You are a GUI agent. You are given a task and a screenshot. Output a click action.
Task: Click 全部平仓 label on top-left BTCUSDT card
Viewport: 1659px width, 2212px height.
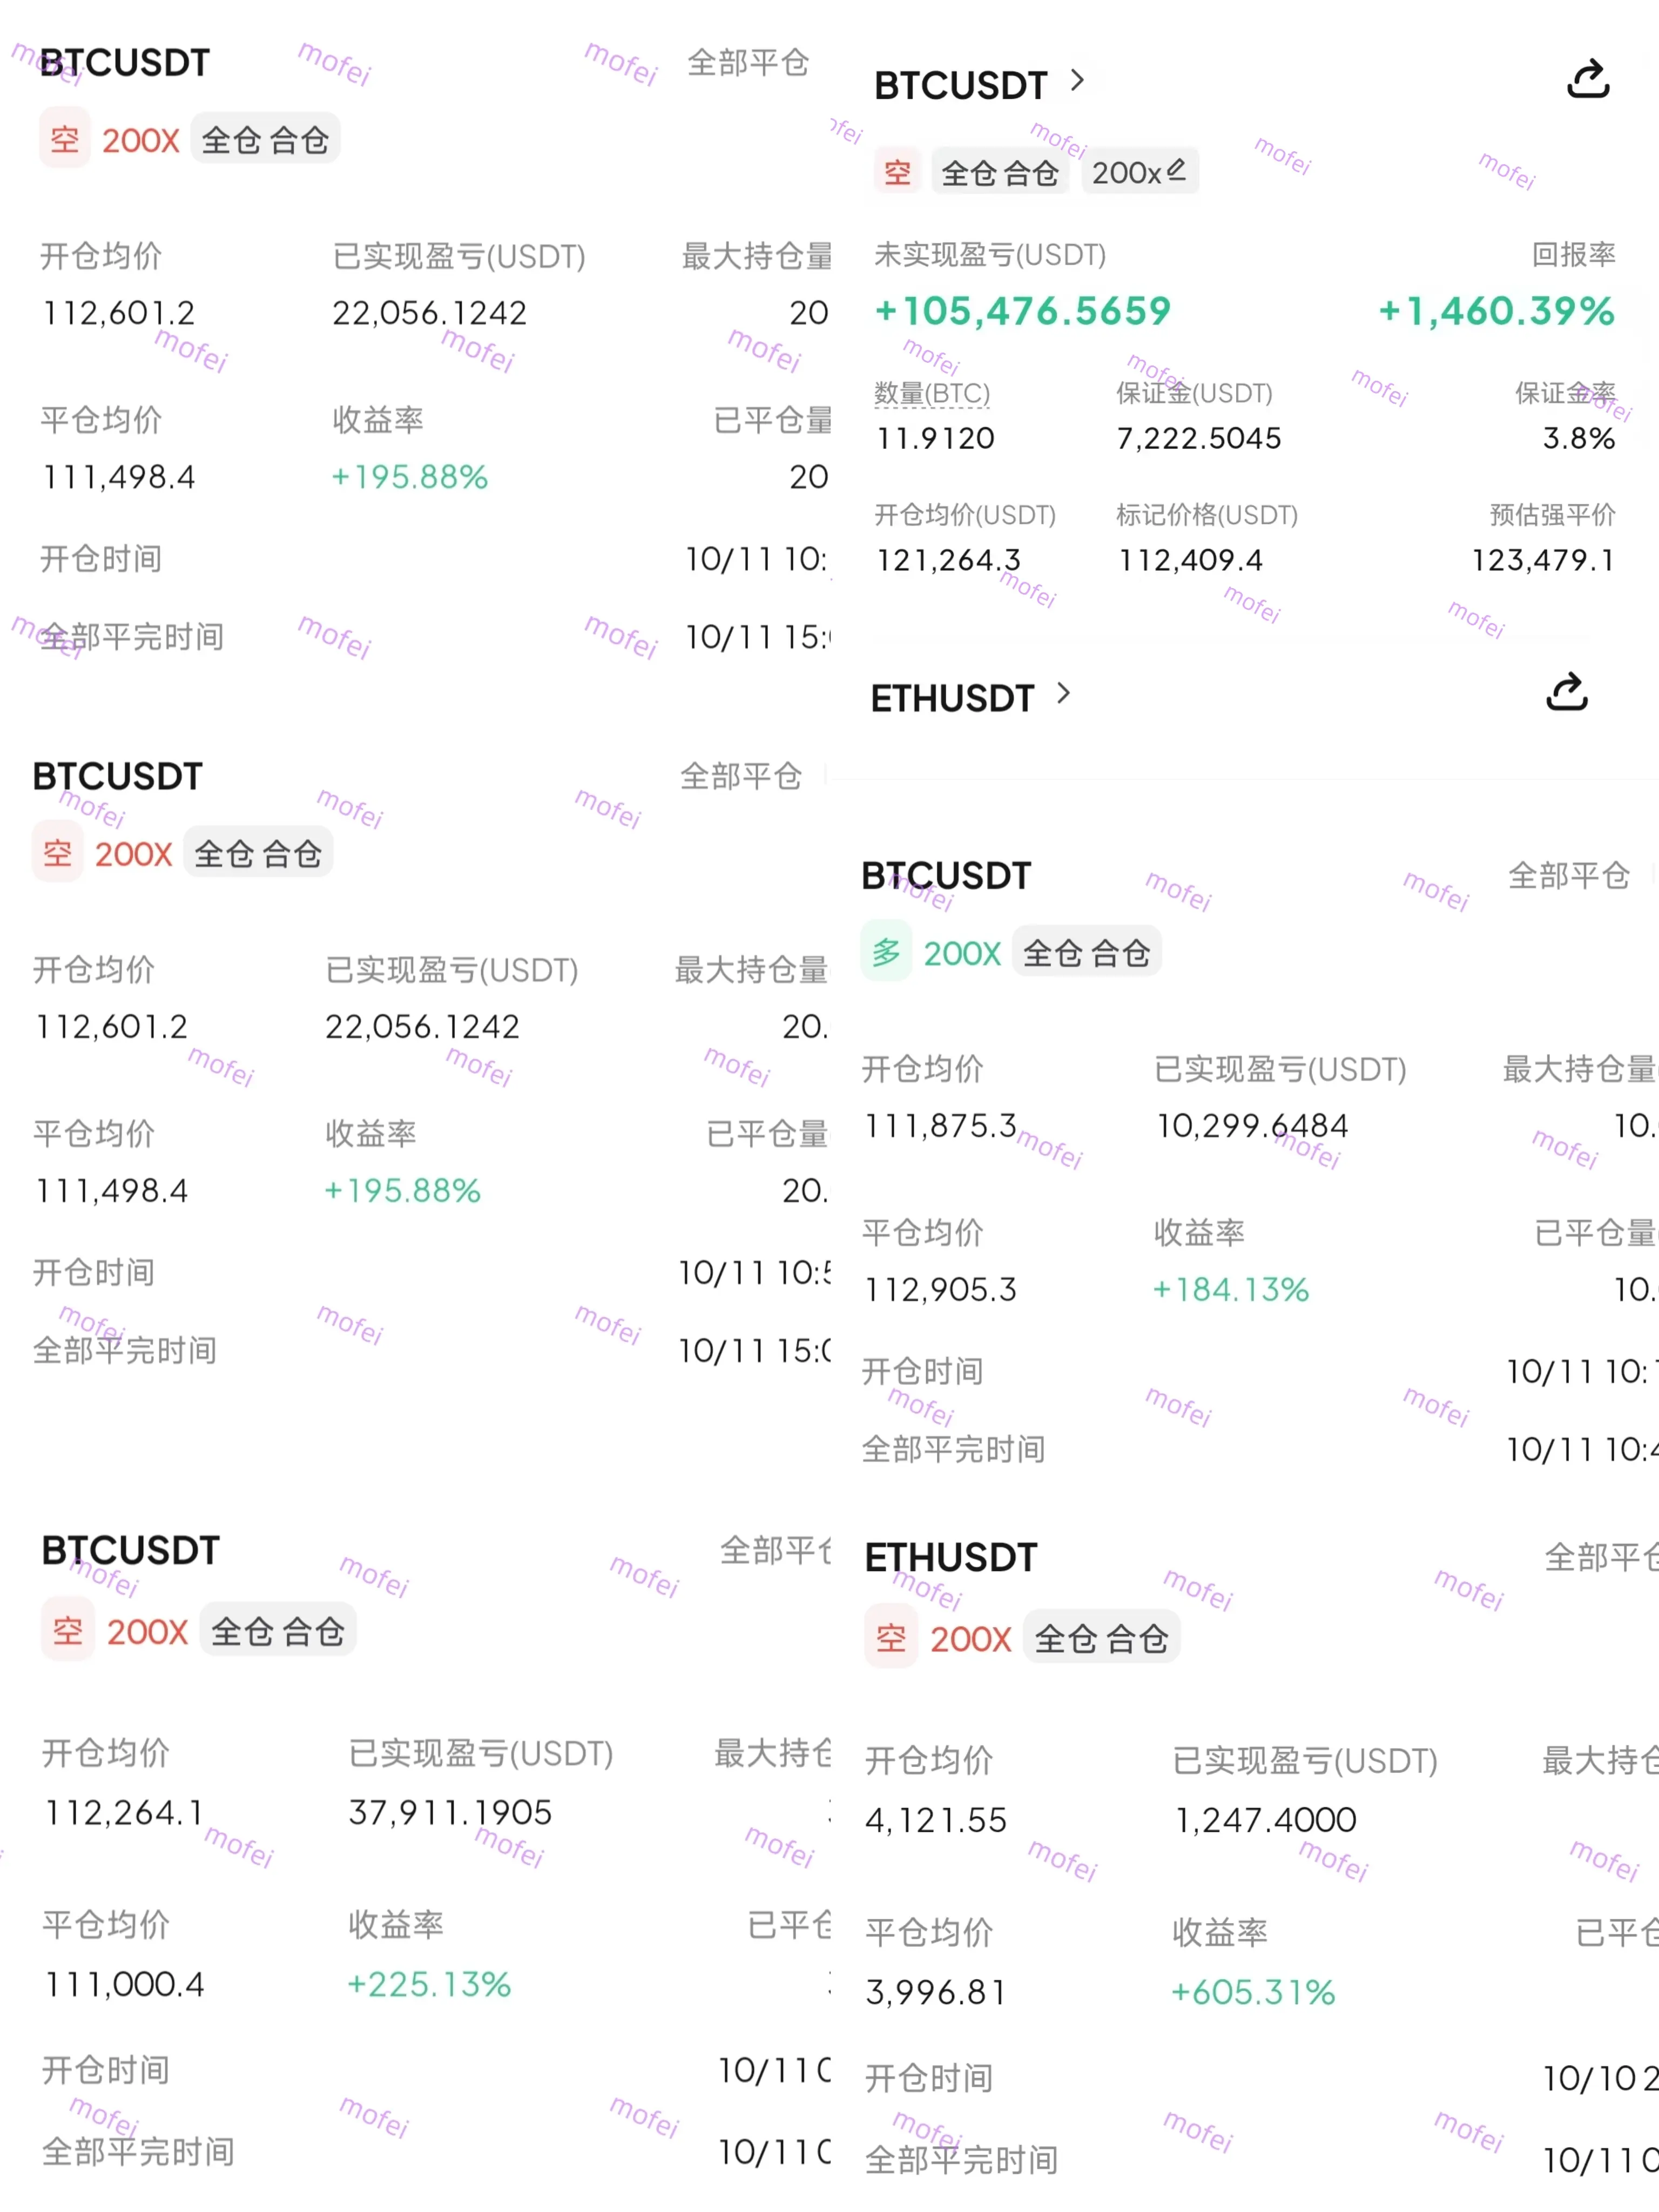point(748,63)
